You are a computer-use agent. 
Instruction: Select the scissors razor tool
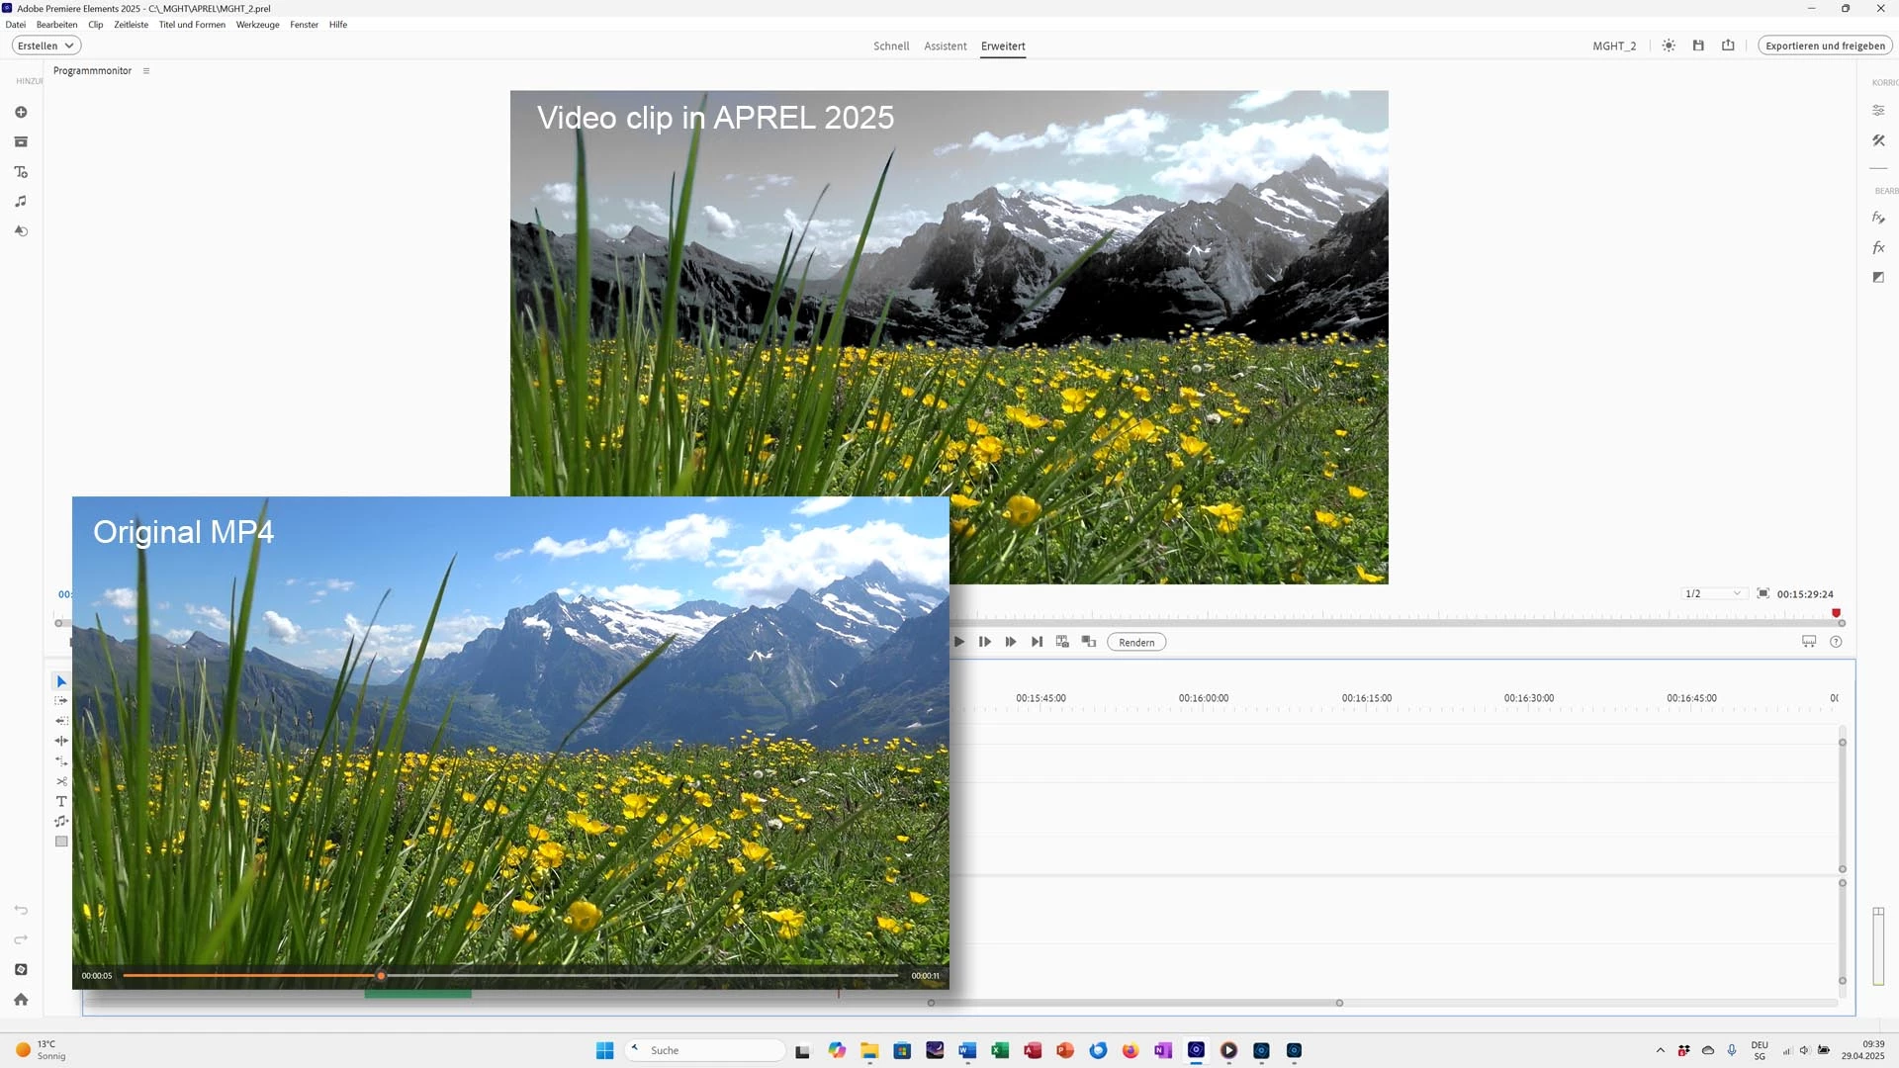point(61,781)
